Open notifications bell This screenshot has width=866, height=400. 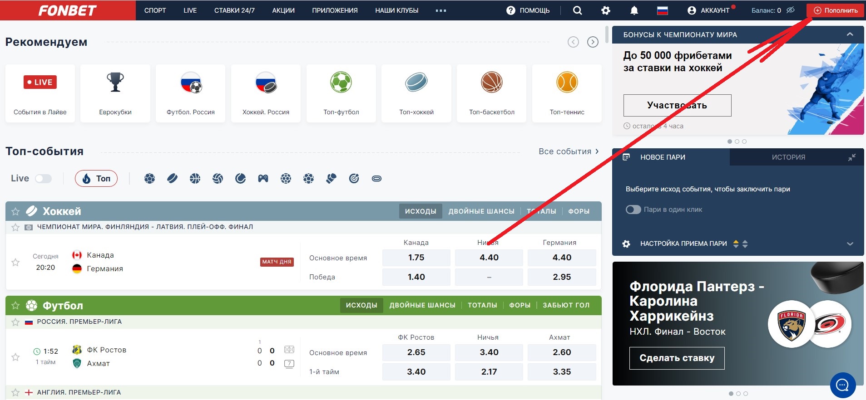coord(634,10)
